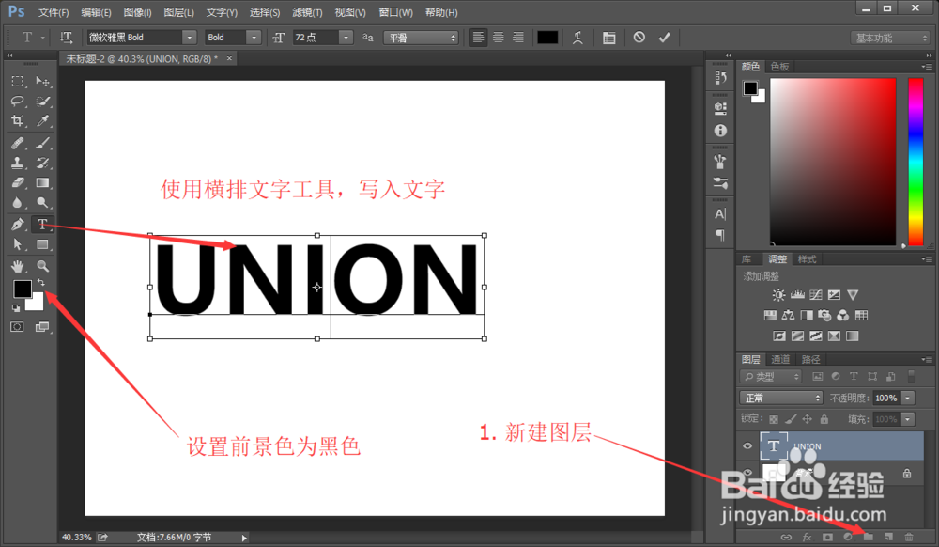Screen dimensions: 939x547
Task: Create a new layer in the Layers panel
Action: click(x=889, y=537)
